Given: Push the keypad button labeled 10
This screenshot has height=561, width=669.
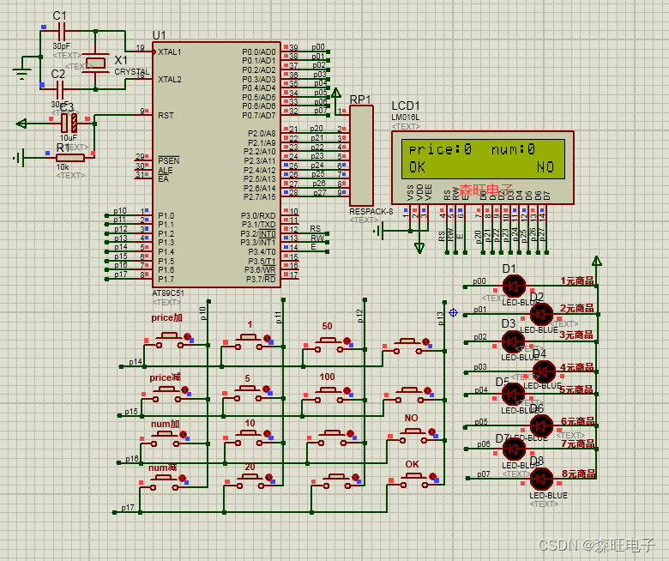Looking at the screenshot, I should (249, 437).
